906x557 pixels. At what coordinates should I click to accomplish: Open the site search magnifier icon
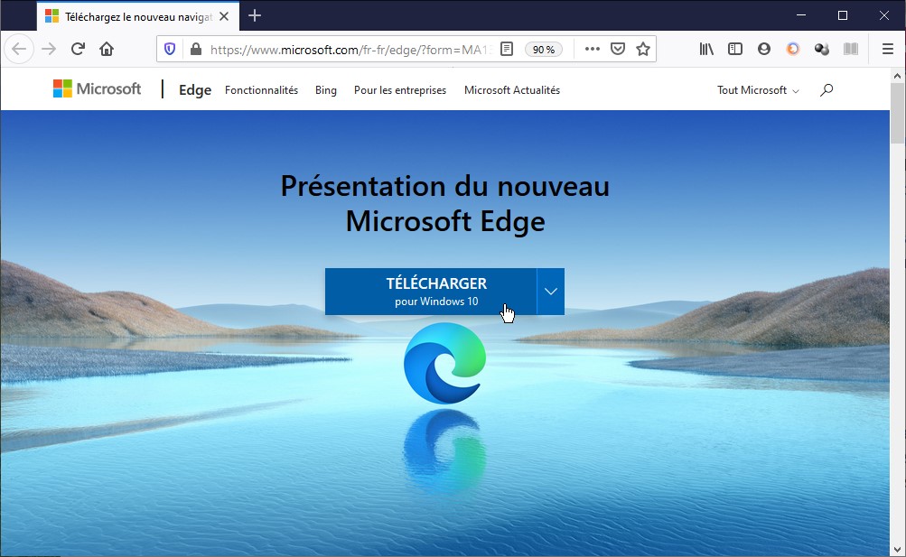827,89
